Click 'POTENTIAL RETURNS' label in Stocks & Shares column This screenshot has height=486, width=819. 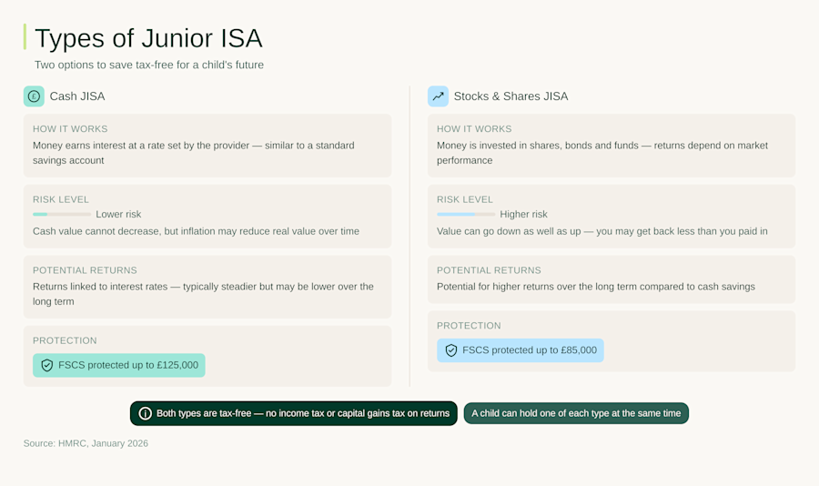489,270
